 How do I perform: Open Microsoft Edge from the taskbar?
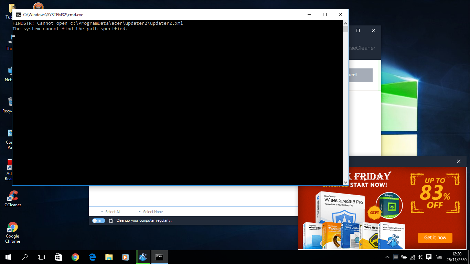[x=92, y=257]
